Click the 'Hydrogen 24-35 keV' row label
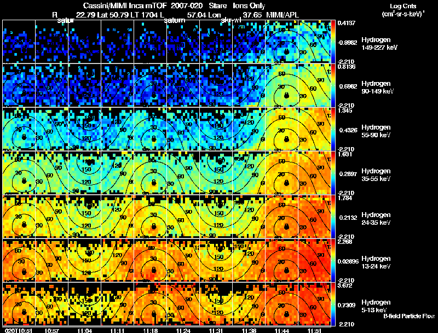The width and height of the screenshot is (438, 333). point(376,219)
